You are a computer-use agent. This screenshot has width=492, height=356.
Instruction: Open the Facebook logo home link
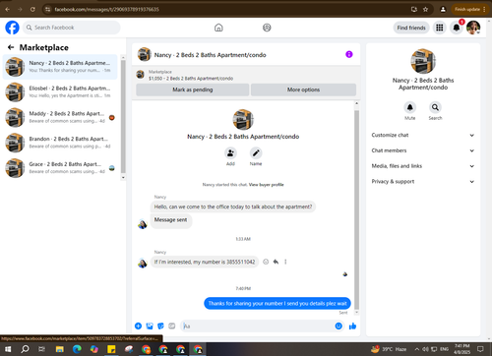pos(12,28)
